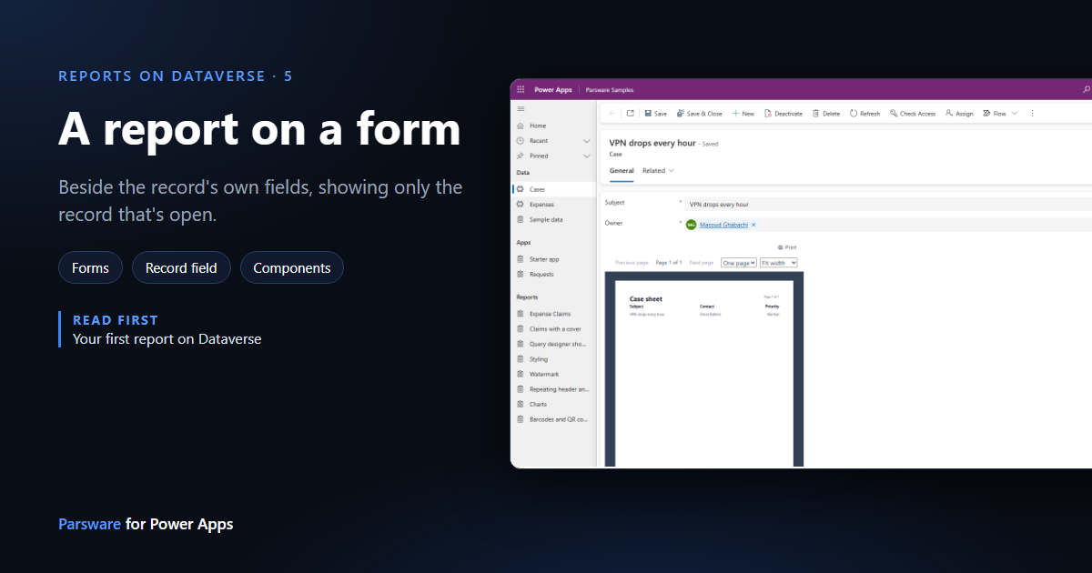Click the 'VPN drops every hour' record title
This screenshot has width=1092, height=573.
652,143
